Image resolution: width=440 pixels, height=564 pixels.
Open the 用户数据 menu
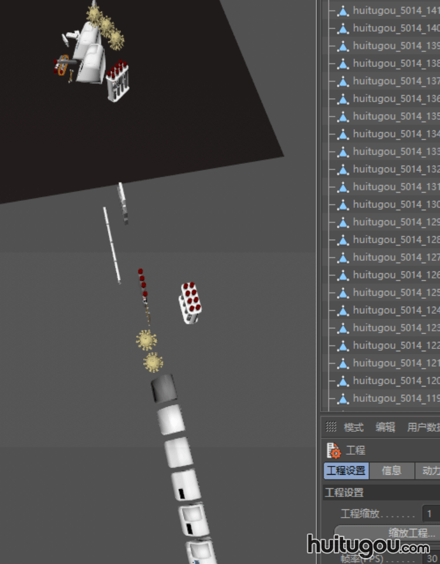pos(423,427)
